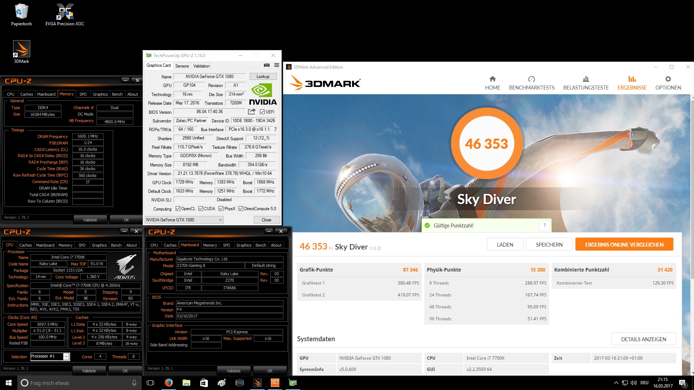Open the GPU-Z hamburger menu icon

pos(277,65)
